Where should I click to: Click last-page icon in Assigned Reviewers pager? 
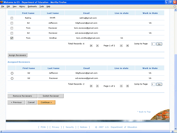[127, 86]
